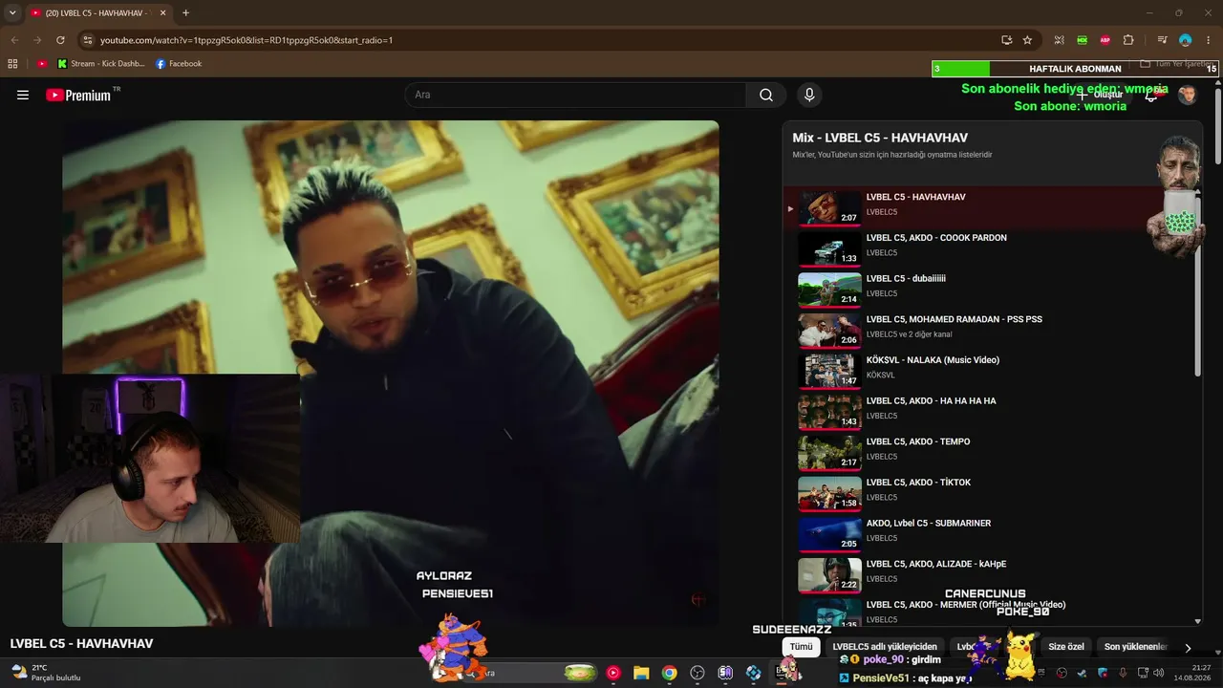The height and width of the screenshot is (688, 1223).
Task: Click the video player to pause
Action: point(390,373)
